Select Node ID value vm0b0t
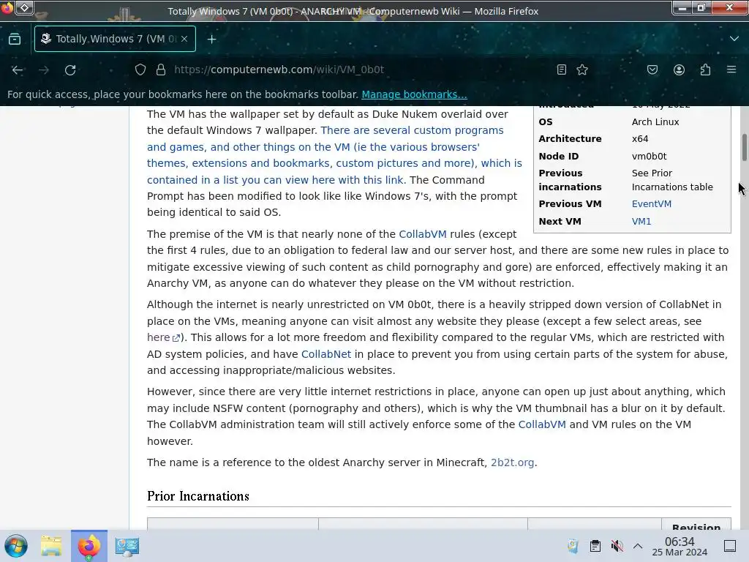The image size is (749, 562). point(650,157)
